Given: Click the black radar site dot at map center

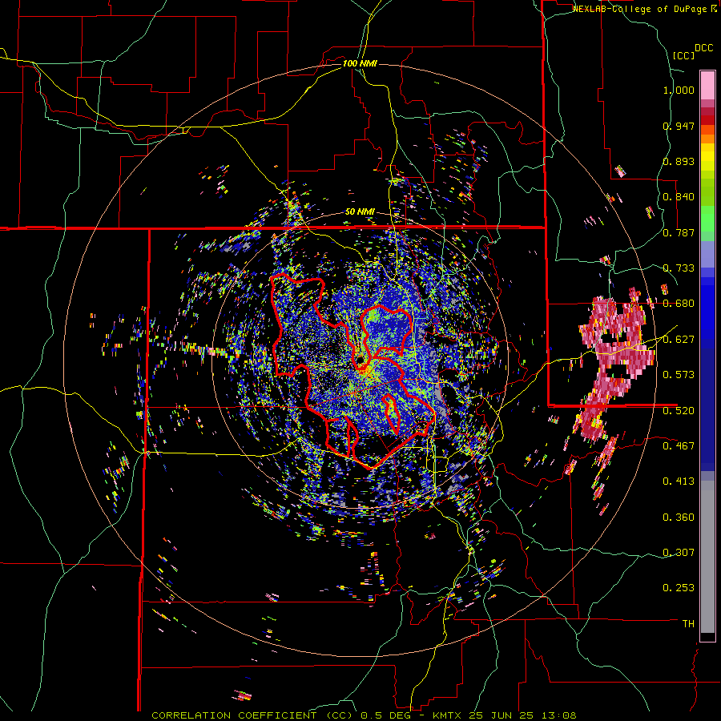Looking at the screenshot, I should pos(360,359).
